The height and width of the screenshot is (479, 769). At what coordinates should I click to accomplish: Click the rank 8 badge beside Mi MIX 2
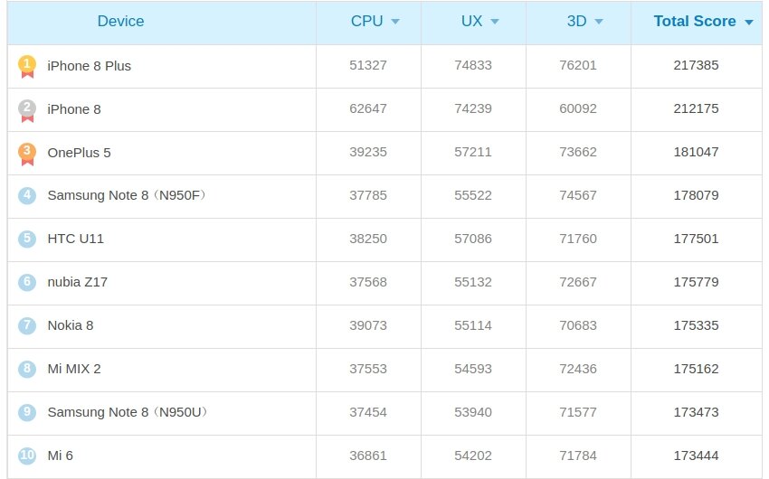click(27, 369)
